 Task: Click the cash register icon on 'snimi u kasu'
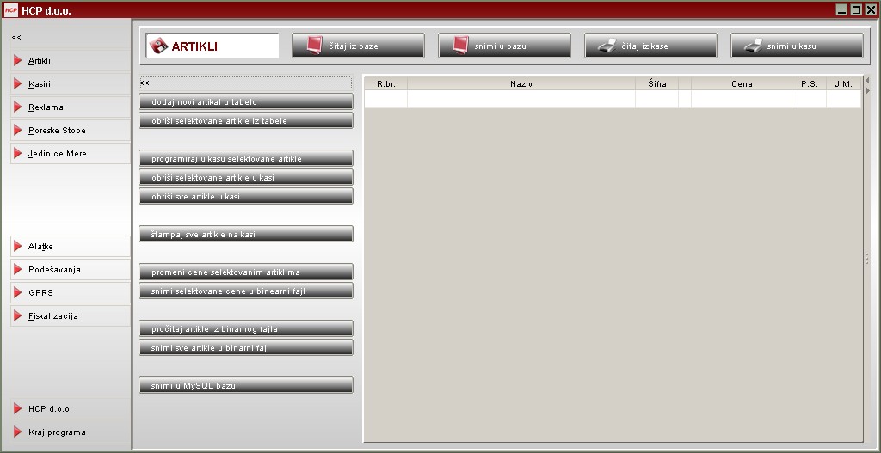click(753, 46)
